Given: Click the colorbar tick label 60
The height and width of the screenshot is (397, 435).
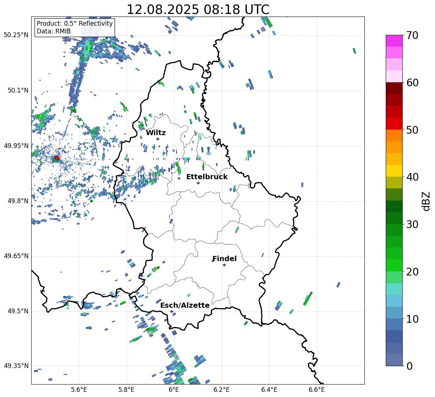Looking at the screenshot, I should point(412,83).
